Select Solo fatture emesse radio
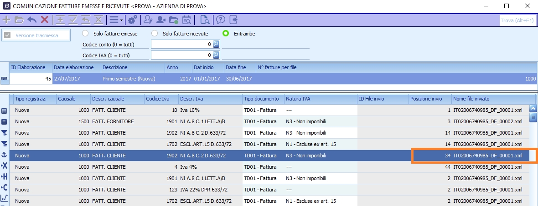 [x=86, y=34]
